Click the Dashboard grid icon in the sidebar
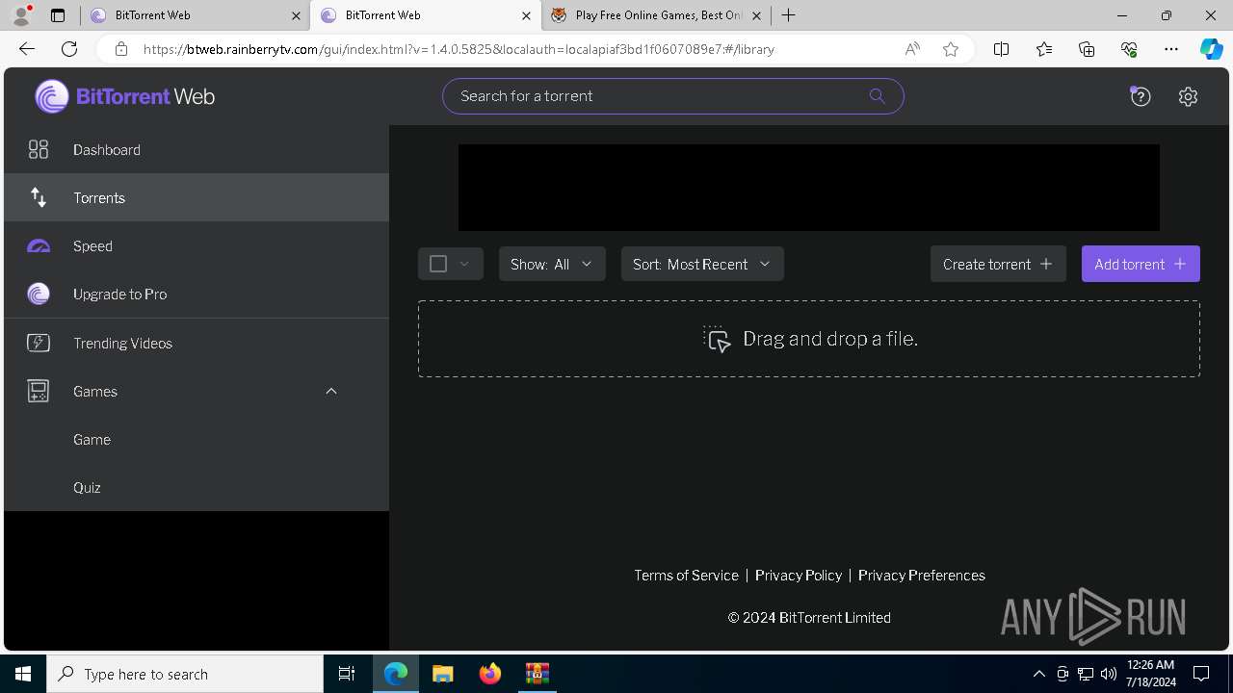1233x693 pixels. 39,149
